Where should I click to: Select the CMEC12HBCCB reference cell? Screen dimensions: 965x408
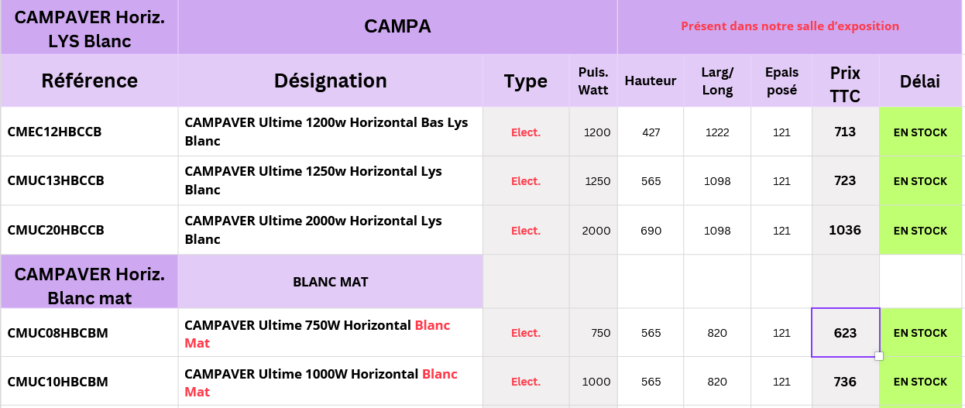89,132
